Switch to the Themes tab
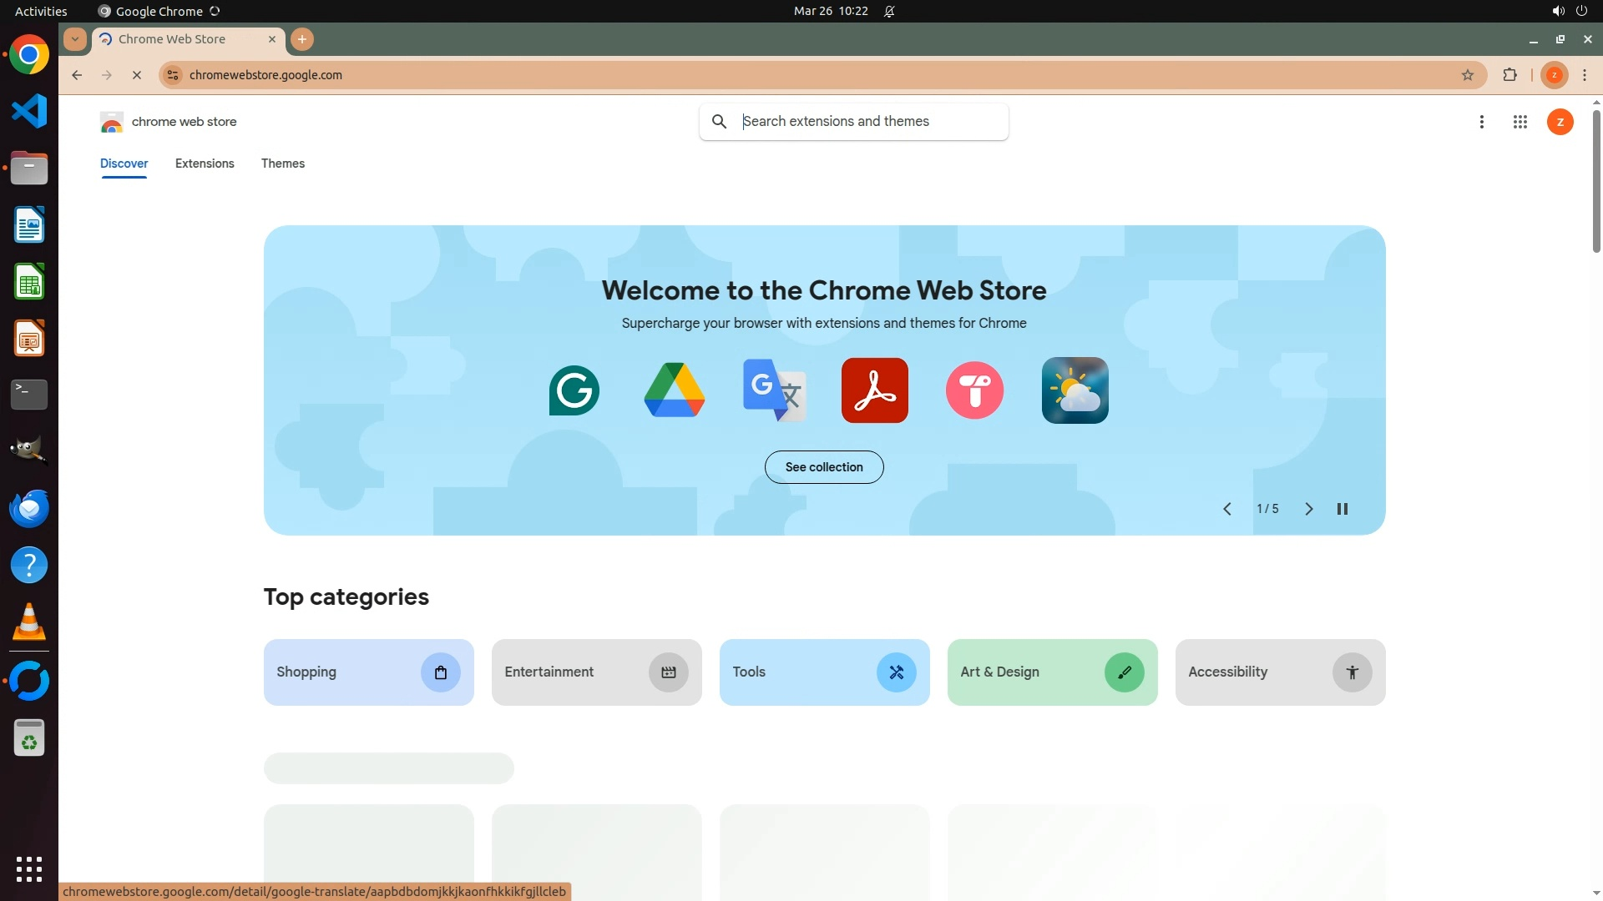 click(x=282, y=164)
